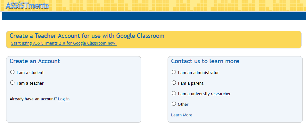
Task: Select the I am an administrator radio button
Action: point(174,72)
